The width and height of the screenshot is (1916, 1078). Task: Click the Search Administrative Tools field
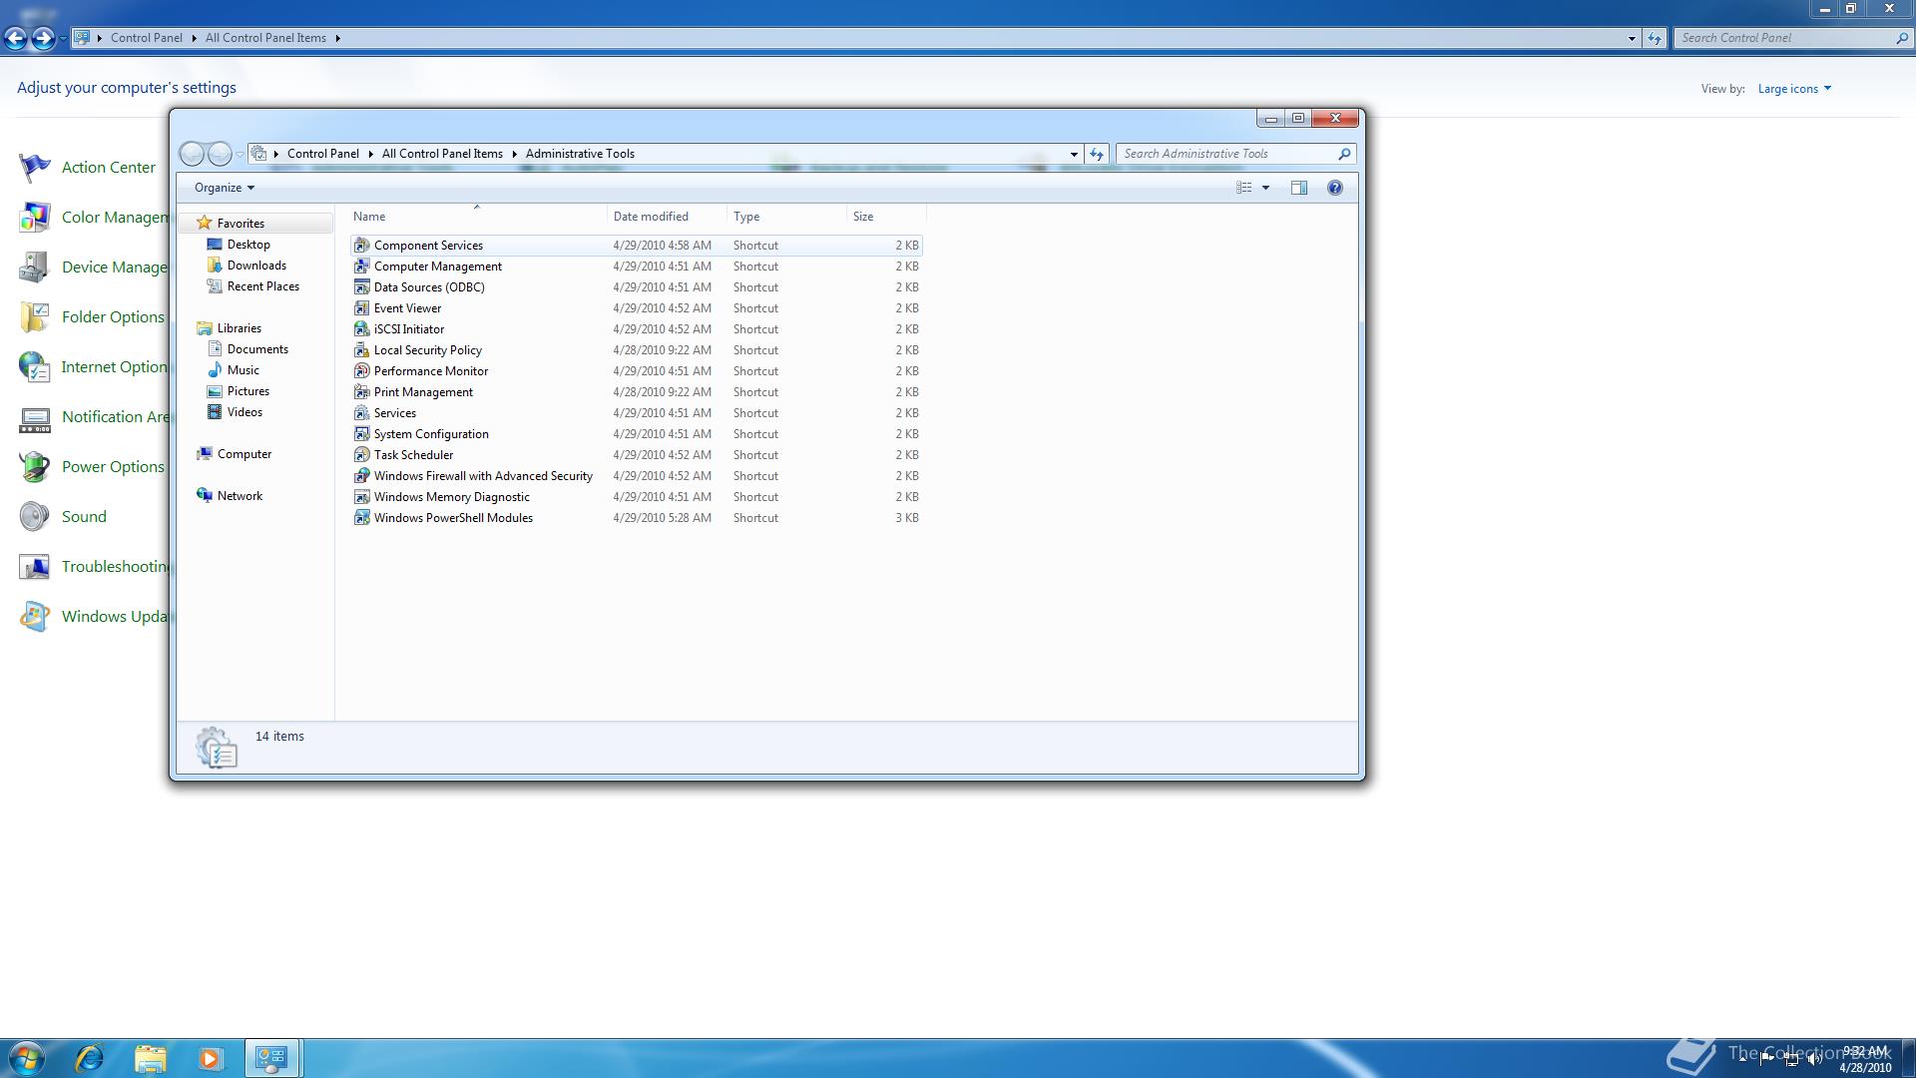click(x=1235, y=154)
